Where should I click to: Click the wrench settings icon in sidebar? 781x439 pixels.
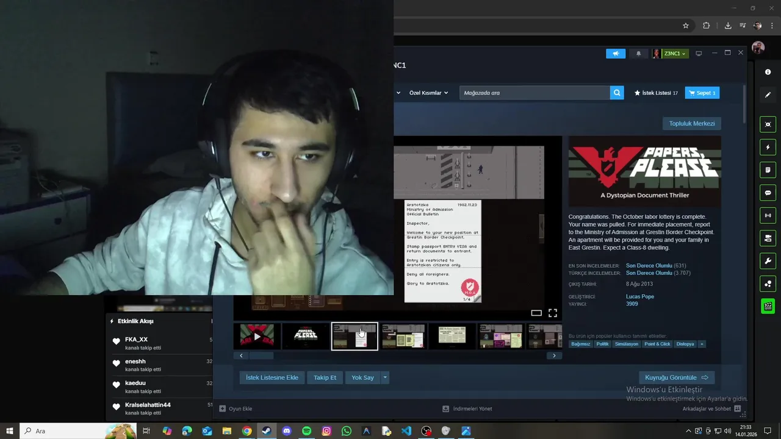point(768,261)
